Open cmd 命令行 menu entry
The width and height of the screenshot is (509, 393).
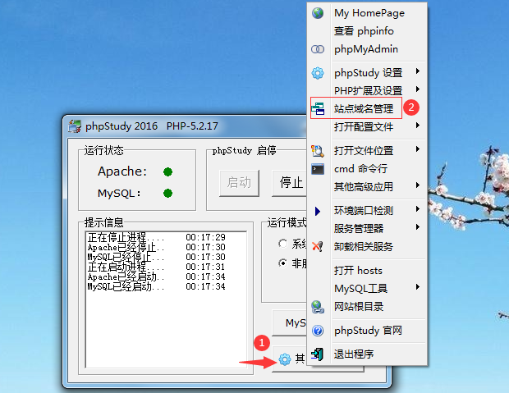click(x=367, y=169)
